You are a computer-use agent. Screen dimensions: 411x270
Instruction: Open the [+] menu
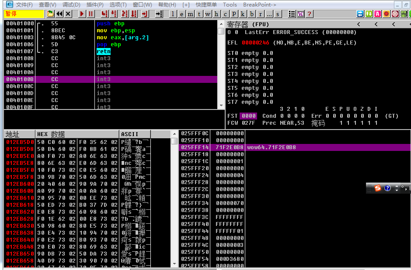[x=186, y=5]
